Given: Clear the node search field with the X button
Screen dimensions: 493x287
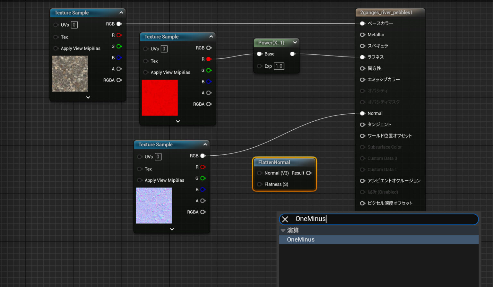Looking at the screenshot, I should pos(285,219).
